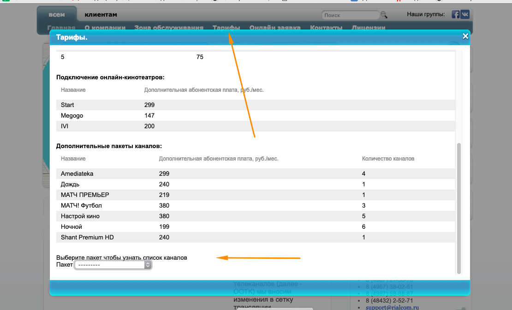Switch to the клиентам tab

coord(101,15)
